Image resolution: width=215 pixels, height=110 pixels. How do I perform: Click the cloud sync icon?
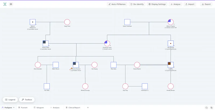pos(206,108)
